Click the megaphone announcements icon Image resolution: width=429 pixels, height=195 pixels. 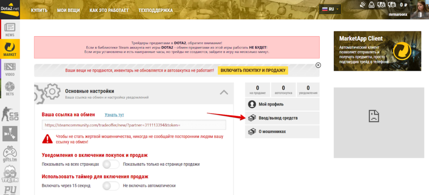point(363,5)
